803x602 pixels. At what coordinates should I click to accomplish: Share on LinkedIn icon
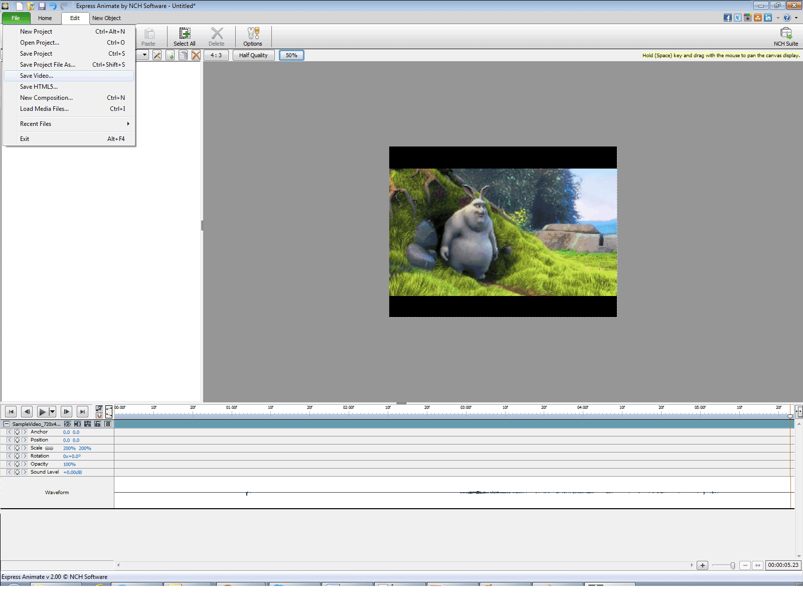click(767, 18)
